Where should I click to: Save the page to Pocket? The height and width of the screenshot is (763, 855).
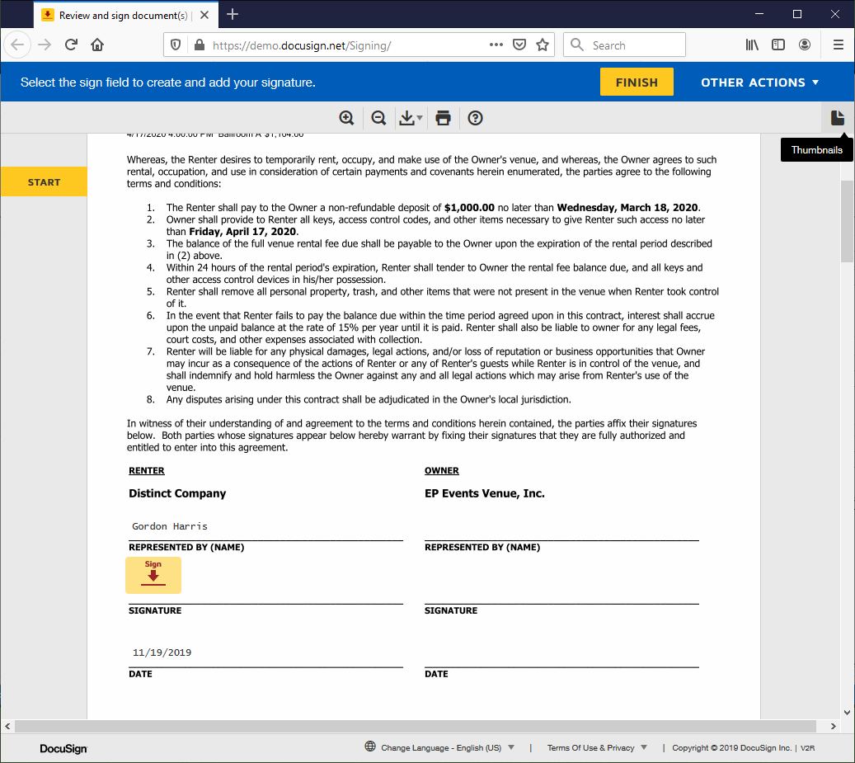point(519,45)
